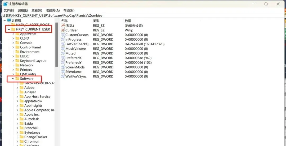Click the LastVerCheckQ... DWORD icon
The image size is (286, 146).
pos(63,44)
